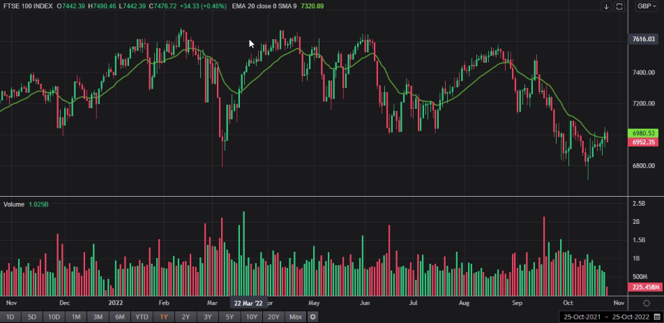Screen dimensions: 664x323
Task: Choose the 5Y time range
Action: point(229,317)
